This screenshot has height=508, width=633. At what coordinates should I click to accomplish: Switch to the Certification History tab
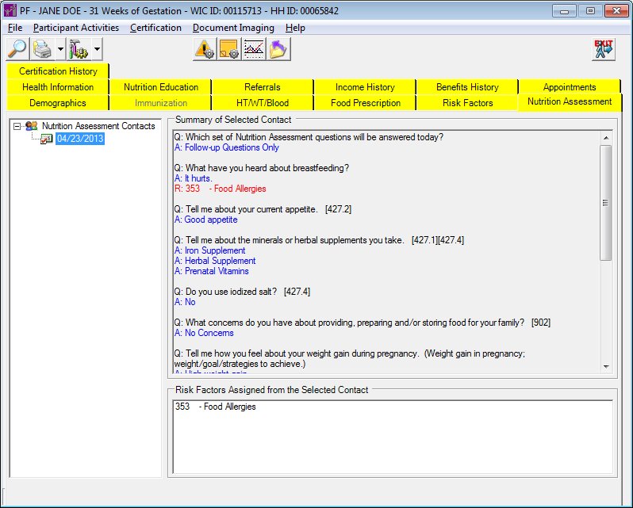[58, 71]
